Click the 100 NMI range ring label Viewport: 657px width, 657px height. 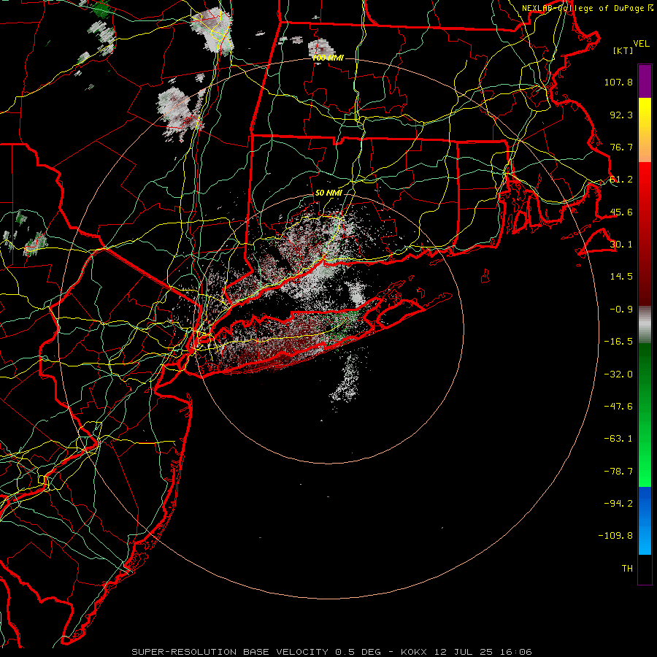tap(328, 58)
